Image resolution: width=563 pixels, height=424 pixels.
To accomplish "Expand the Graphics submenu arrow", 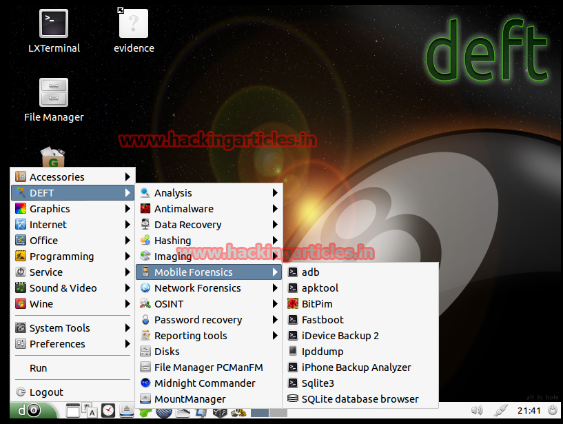I will pos(127,209).
